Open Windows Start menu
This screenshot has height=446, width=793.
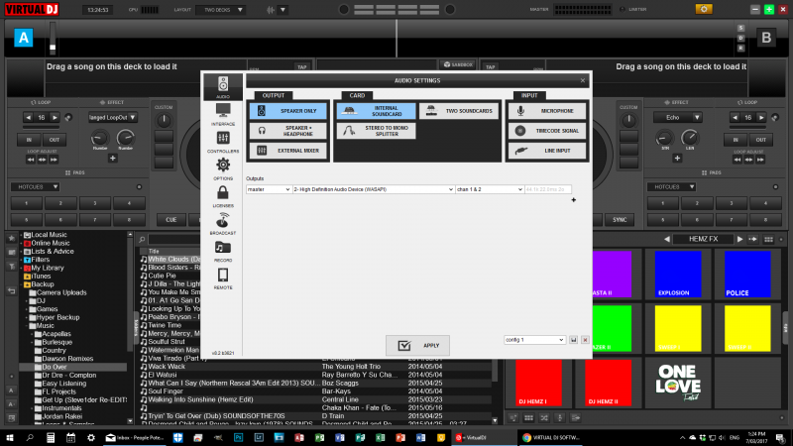point(10,438)
